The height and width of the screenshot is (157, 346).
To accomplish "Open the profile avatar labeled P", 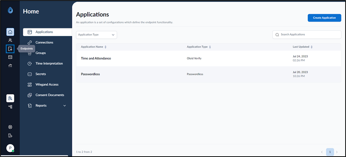I will point(10,148).
